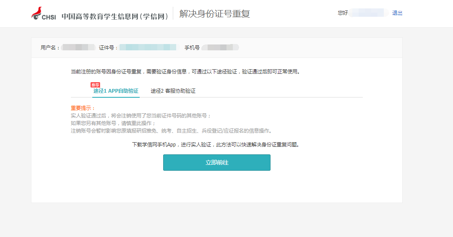Click the CHSI red bird logo

(43, 13)
